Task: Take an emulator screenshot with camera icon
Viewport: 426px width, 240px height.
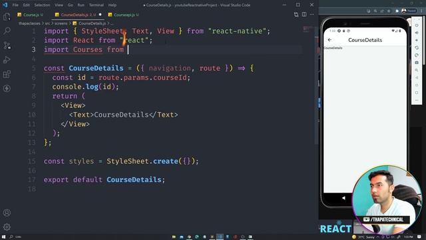Action: pos(417,63)
